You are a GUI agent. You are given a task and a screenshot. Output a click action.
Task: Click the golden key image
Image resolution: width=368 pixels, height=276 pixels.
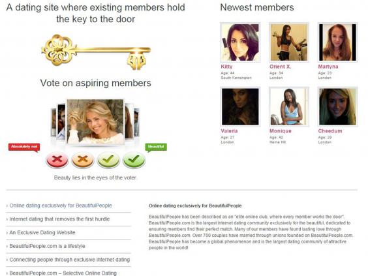pyautogui.click(x=96, y=52)
